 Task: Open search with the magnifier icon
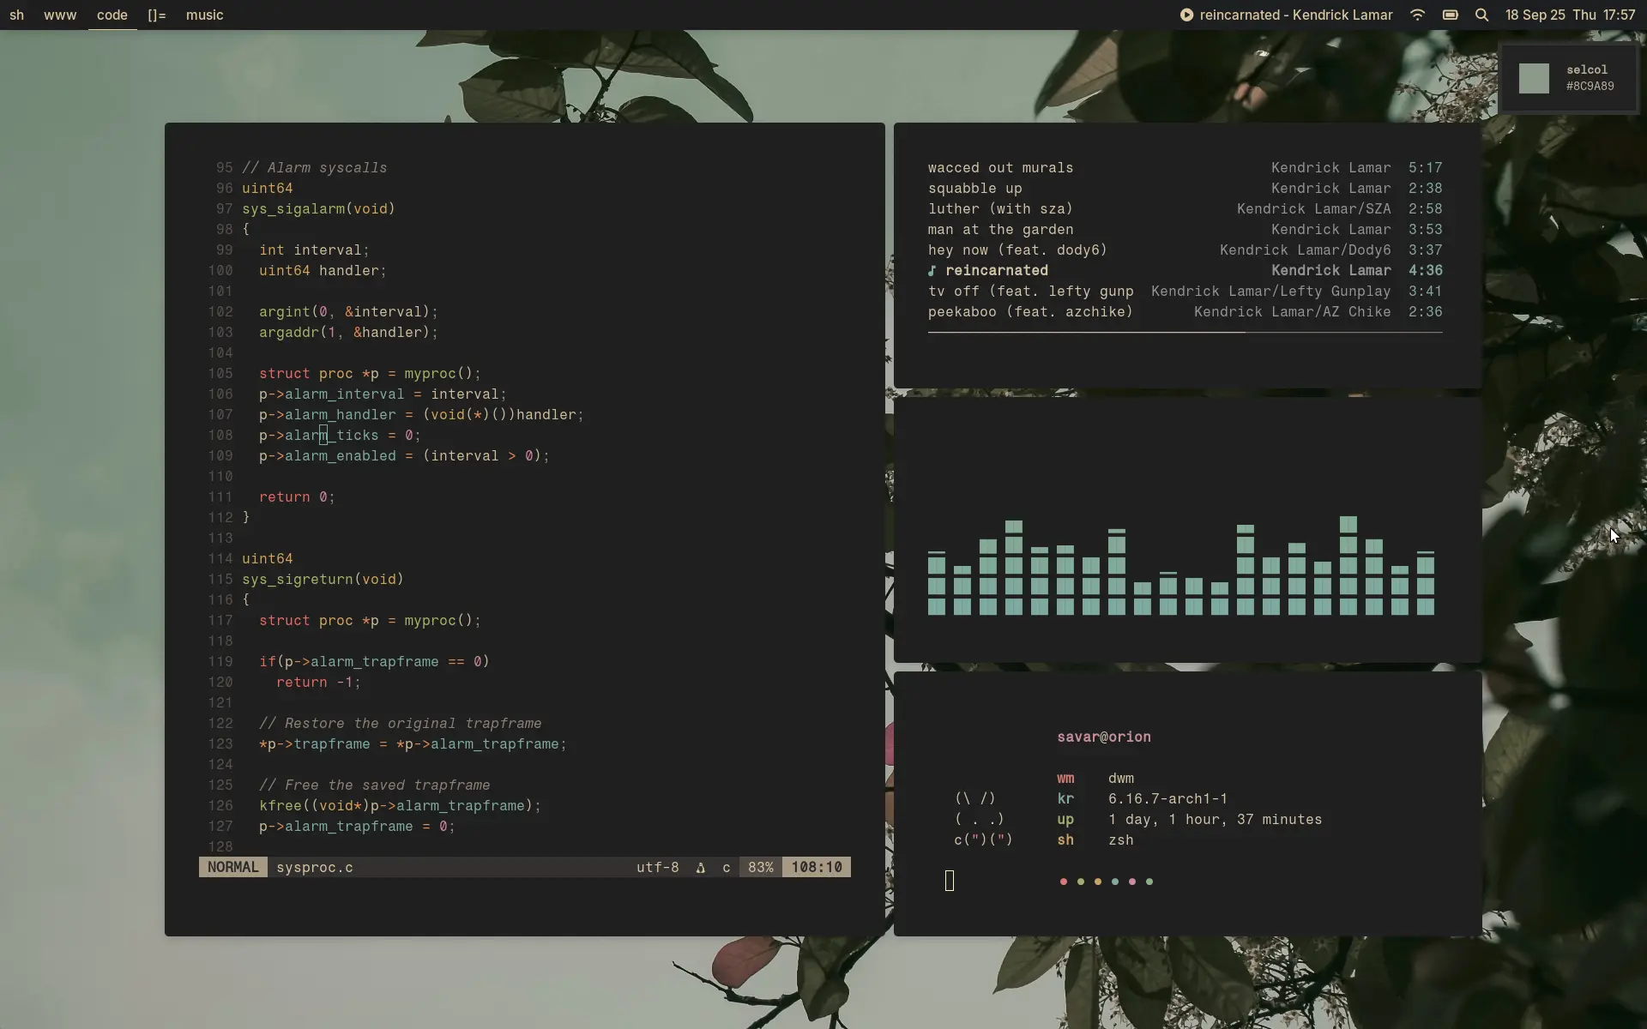1483,15
